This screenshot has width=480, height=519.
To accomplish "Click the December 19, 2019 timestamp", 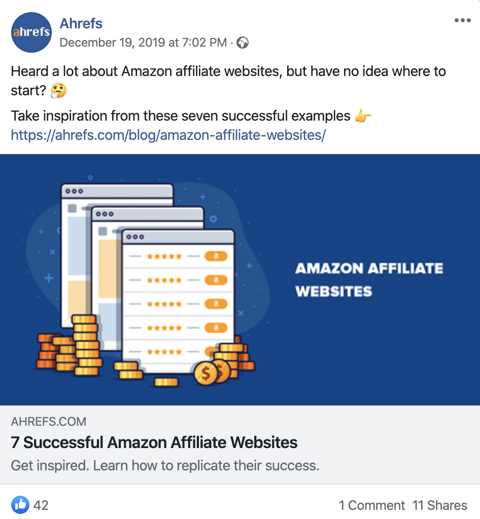I will [143, 43].
